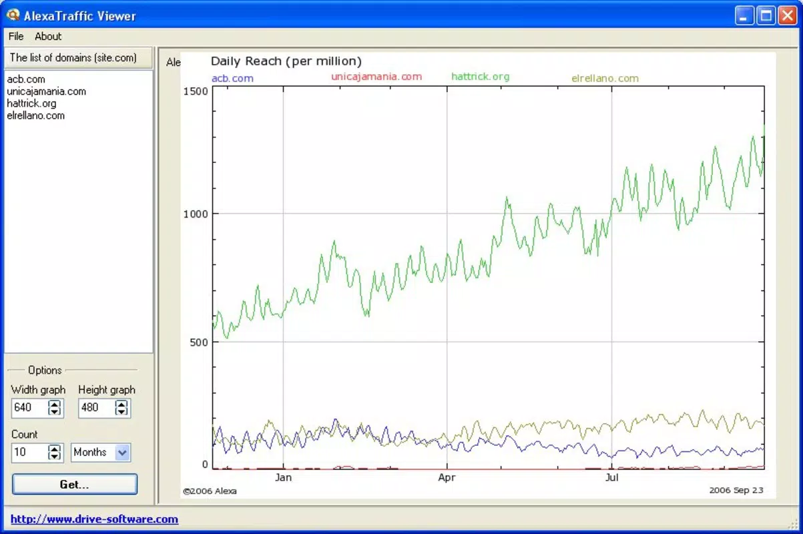
Task: Minimize the AlexaTraffic Viewer window
Action: (x=745, y=15)
